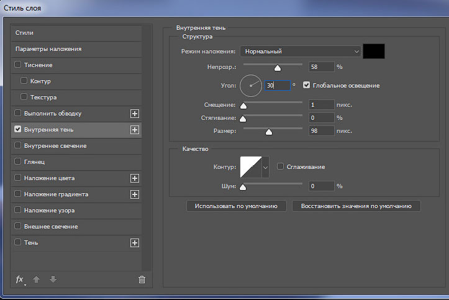
Task: Click Использовать по умолчанию button
Action: (x=236, y=206)
